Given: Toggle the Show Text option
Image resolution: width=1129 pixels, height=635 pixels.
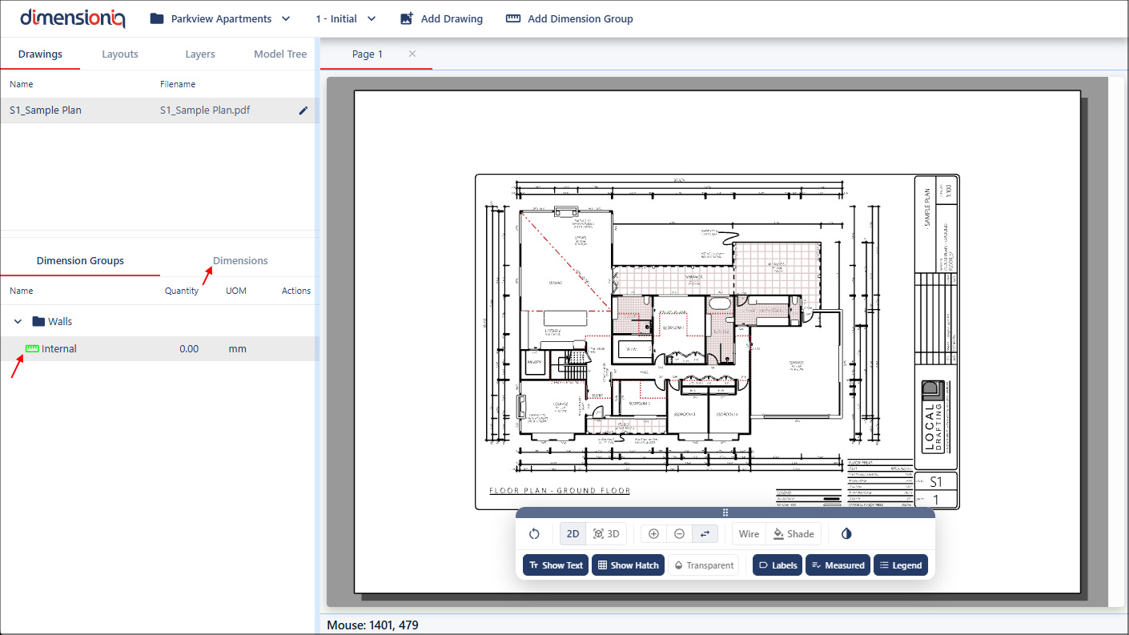Looking at the screenshot, I should pyautogui.click(x=555, y=565).
